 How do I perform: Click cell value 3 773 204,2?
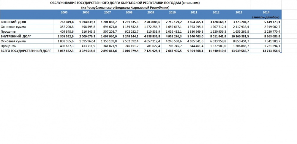click(241, 22)
